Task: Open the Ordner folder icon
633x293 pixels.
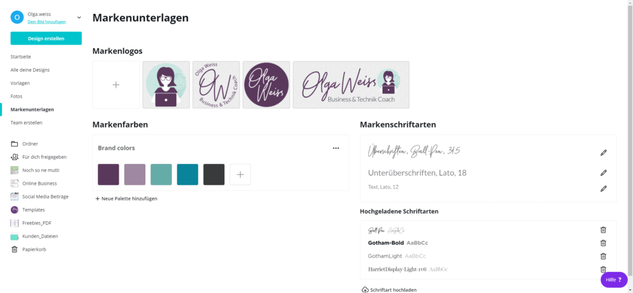Action: (x=15, y=143)
